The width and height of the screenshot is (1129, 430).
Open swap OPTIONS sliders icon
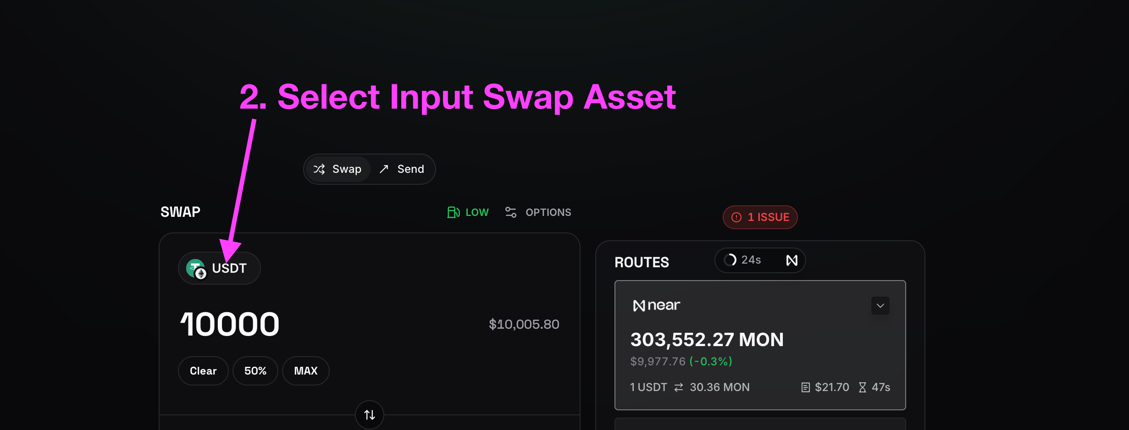[510, 212]
